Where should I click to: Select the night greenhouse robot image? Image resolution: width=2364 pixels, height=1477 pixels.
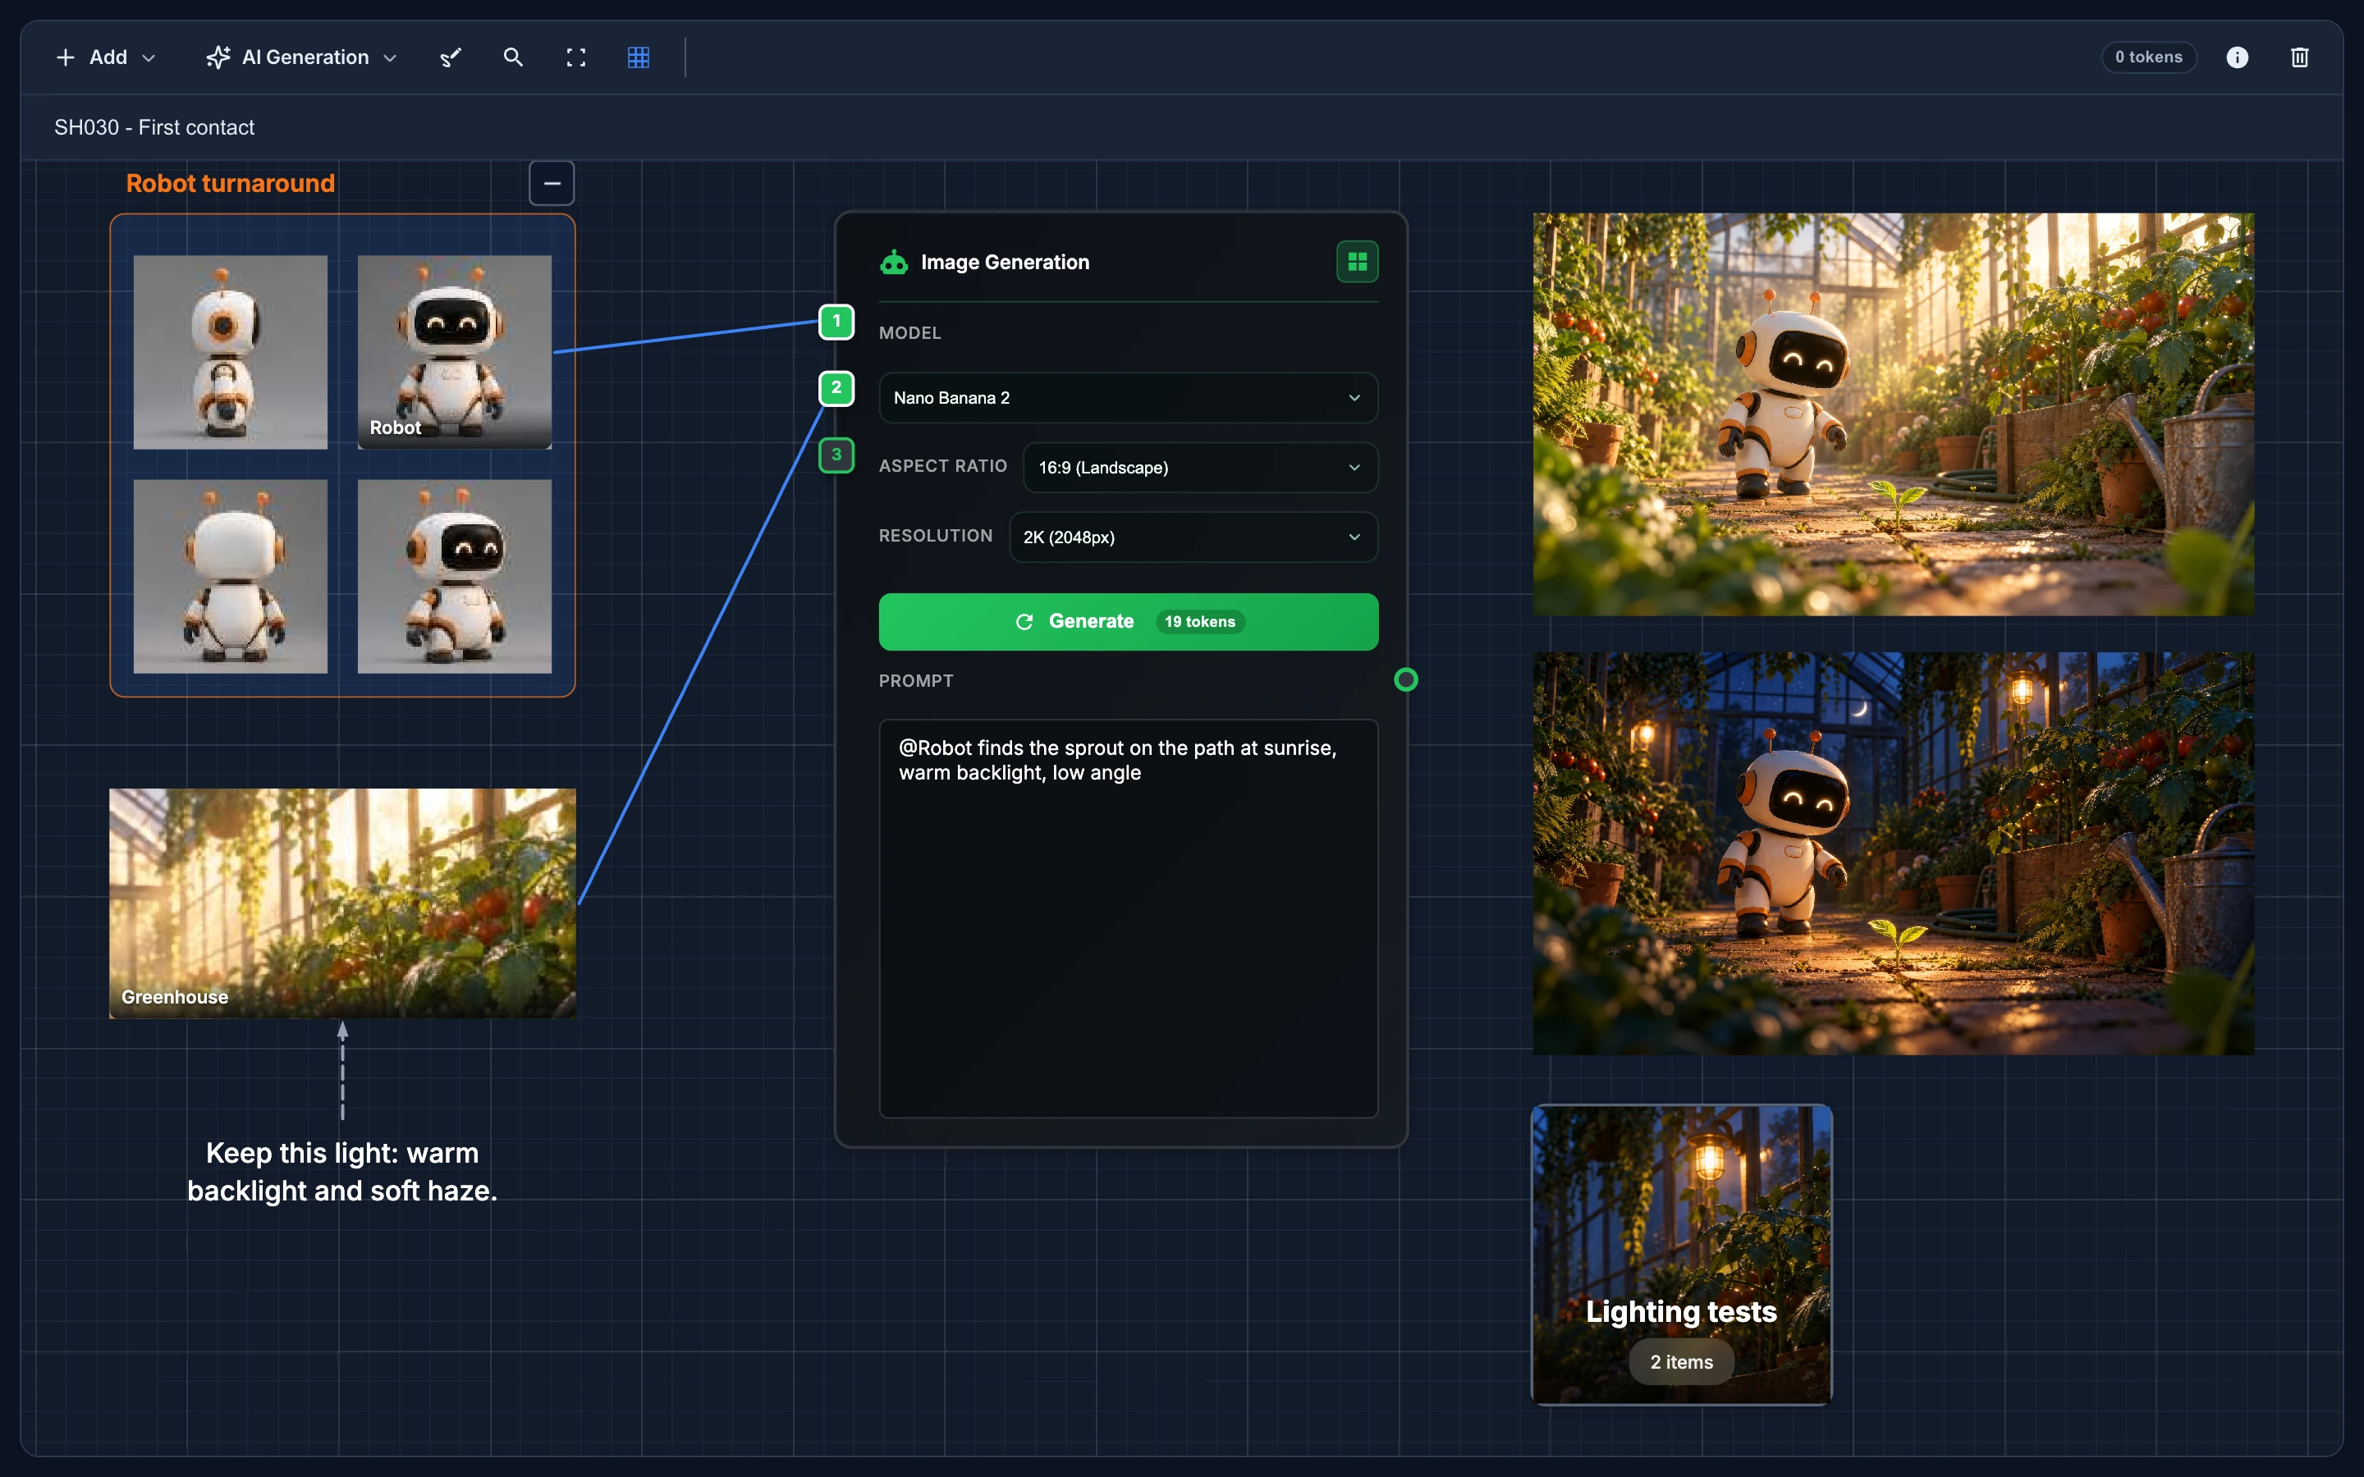point(1893,853)
